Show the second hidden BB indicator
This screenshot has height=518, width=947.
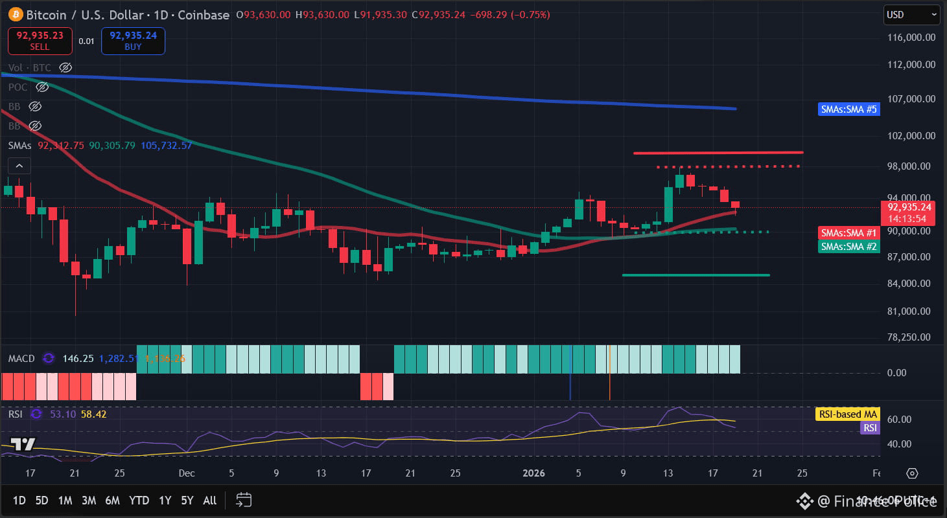point(34,125)
